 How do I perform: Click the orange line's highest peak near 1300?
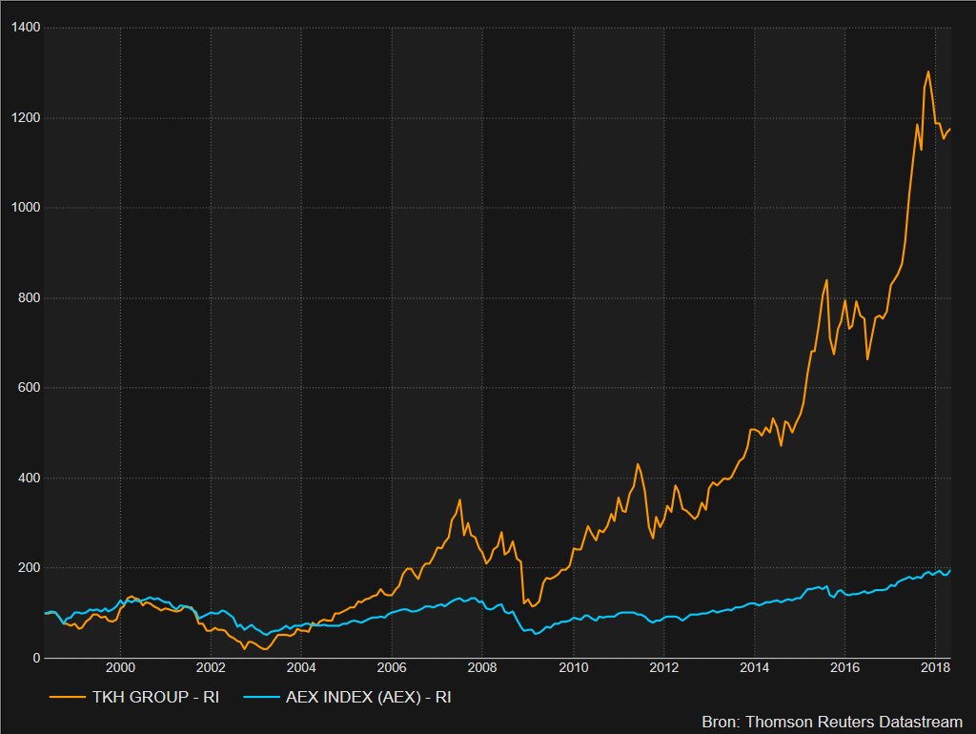coord(928,71)
